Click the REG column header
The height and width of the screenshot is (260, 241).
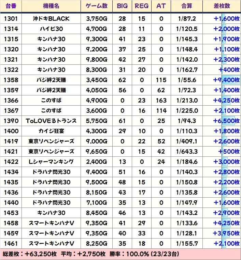pos(142,6)
